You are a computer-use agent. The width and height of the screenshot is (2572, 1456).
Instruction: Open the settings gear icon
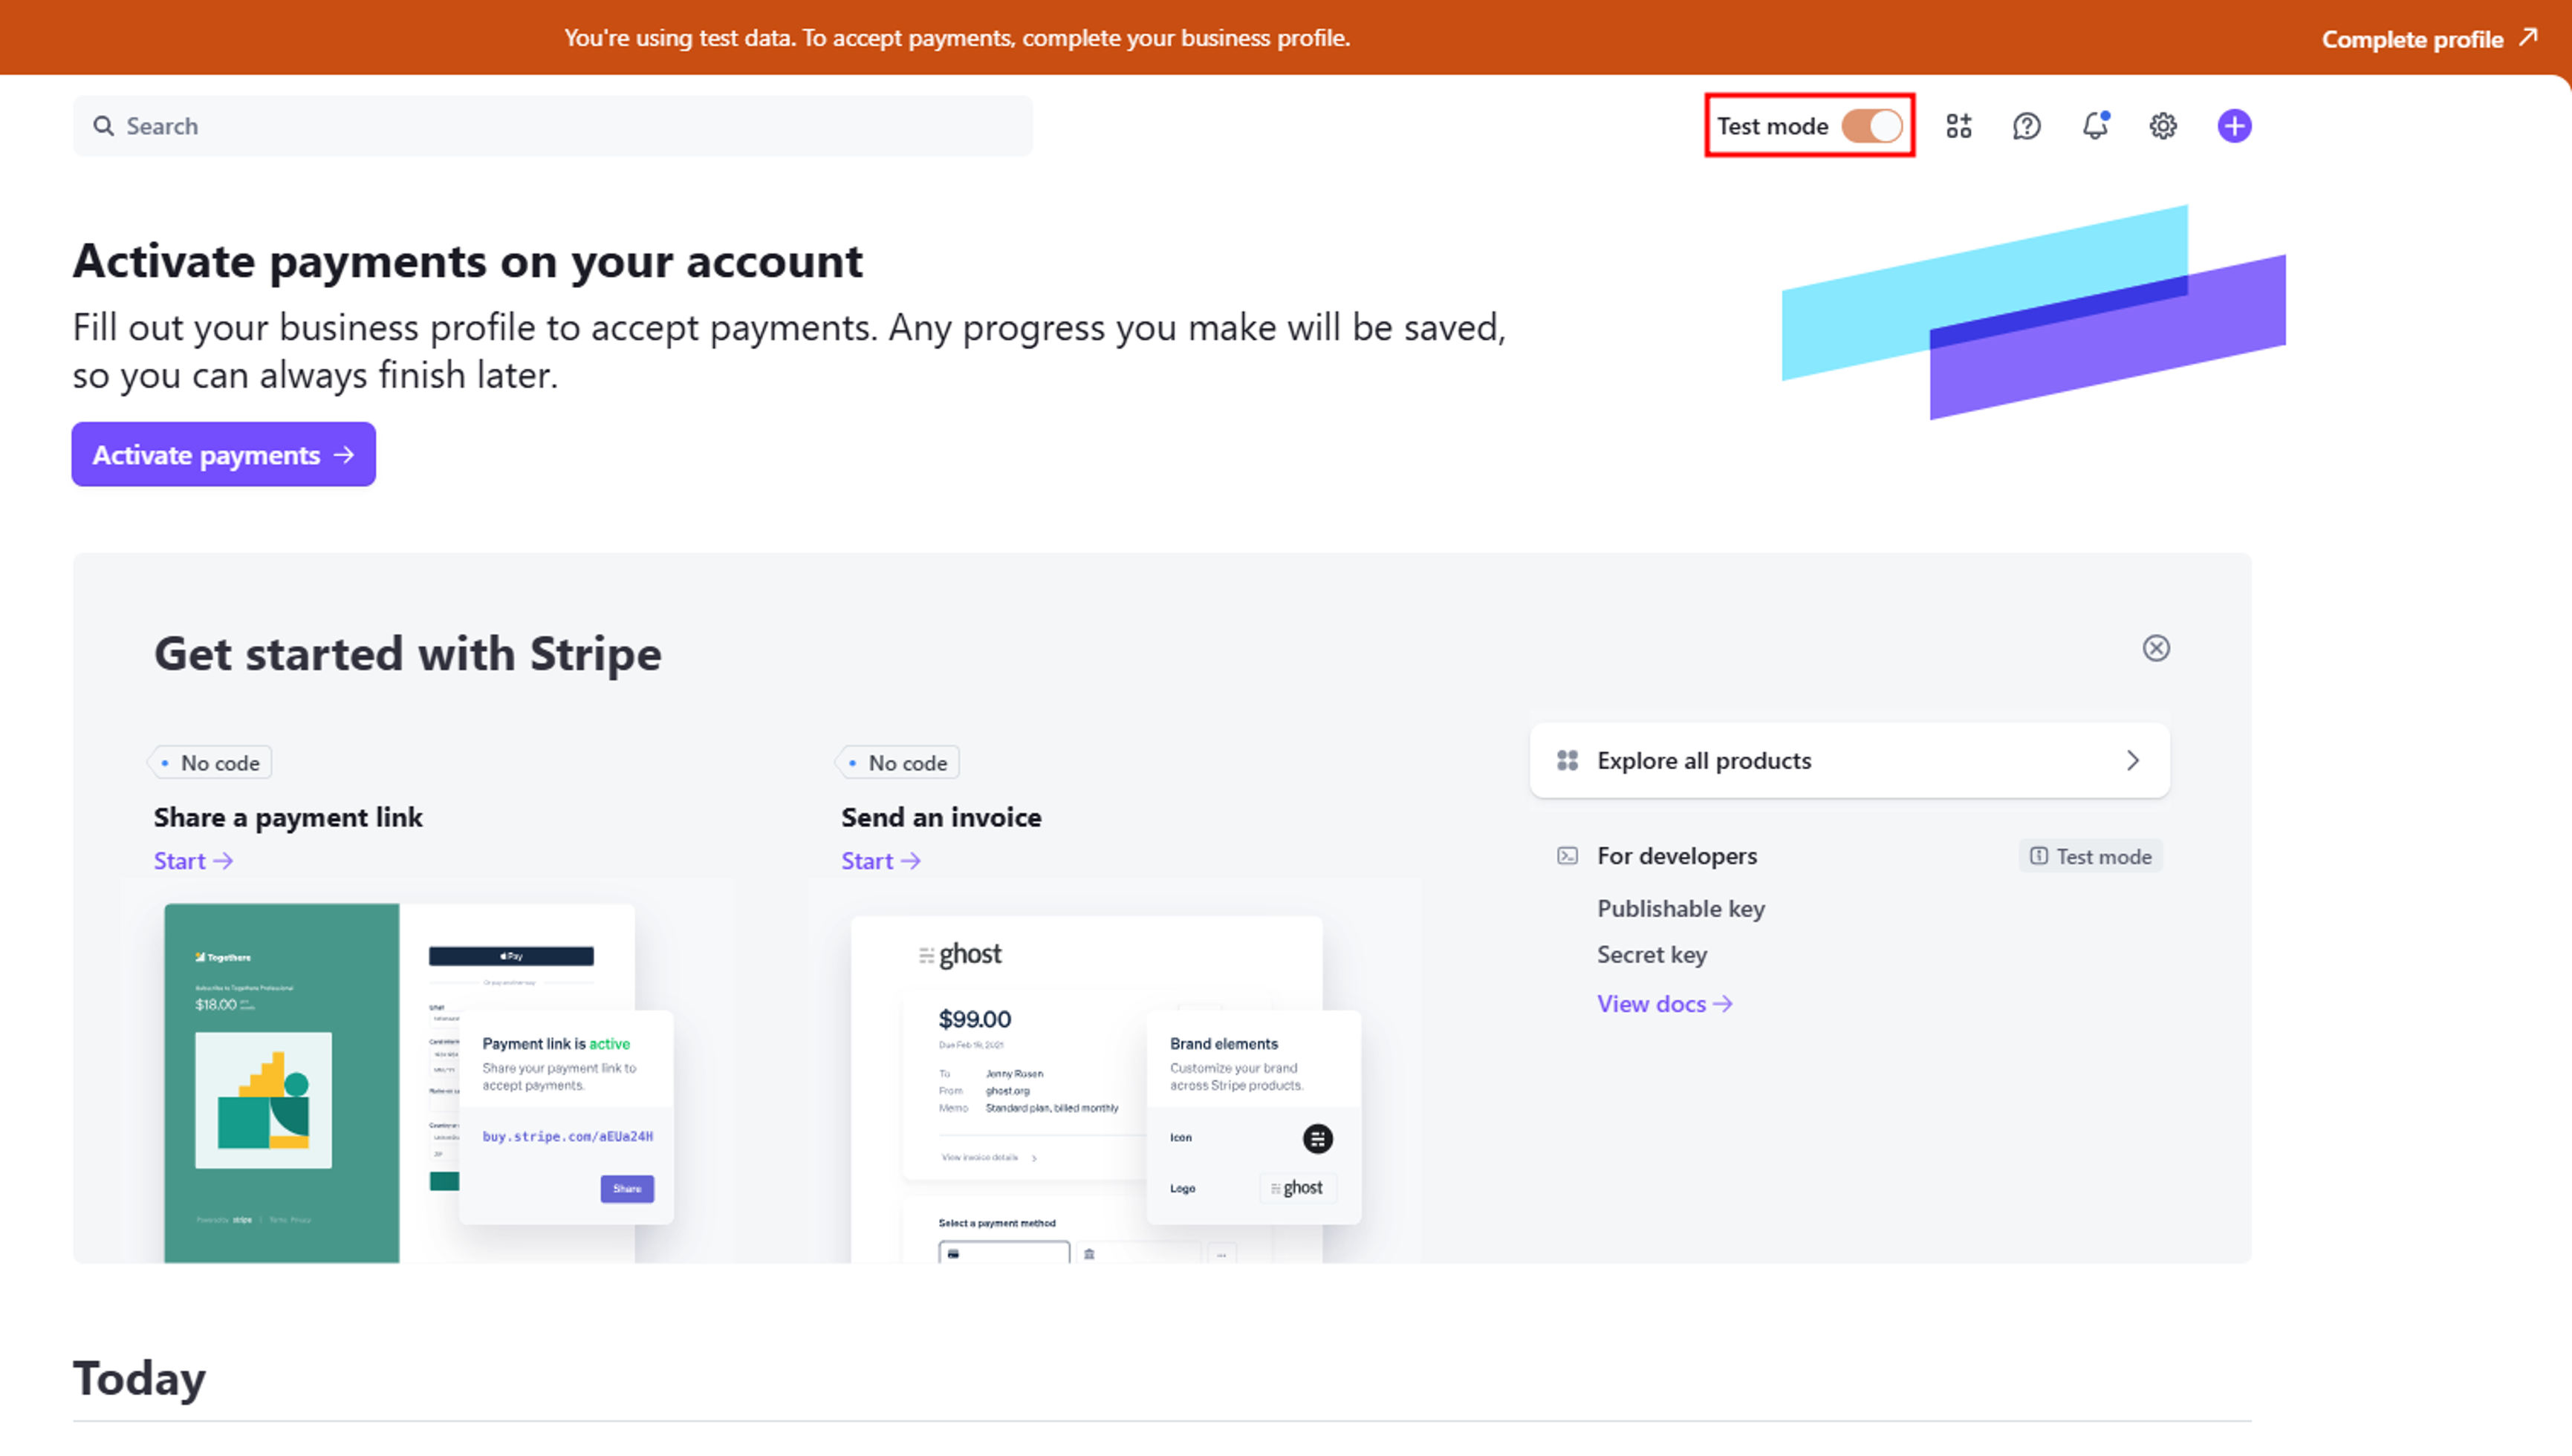[2163, 126]
